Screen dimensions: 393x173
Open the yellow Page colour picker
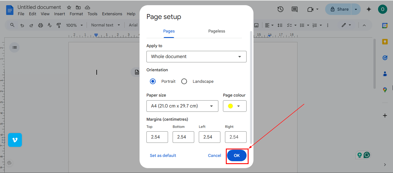234,106
